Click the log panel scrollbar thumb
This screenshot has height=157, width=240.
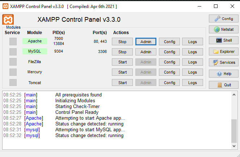(234, 131)
